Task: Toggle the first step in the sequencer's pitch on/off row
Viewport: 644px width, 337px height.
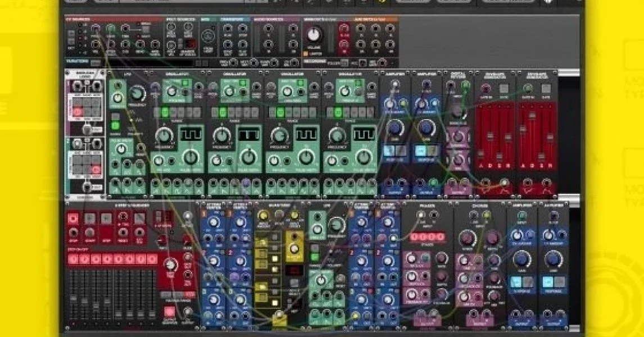Action: pyautogui.click(x=73, y=259)
